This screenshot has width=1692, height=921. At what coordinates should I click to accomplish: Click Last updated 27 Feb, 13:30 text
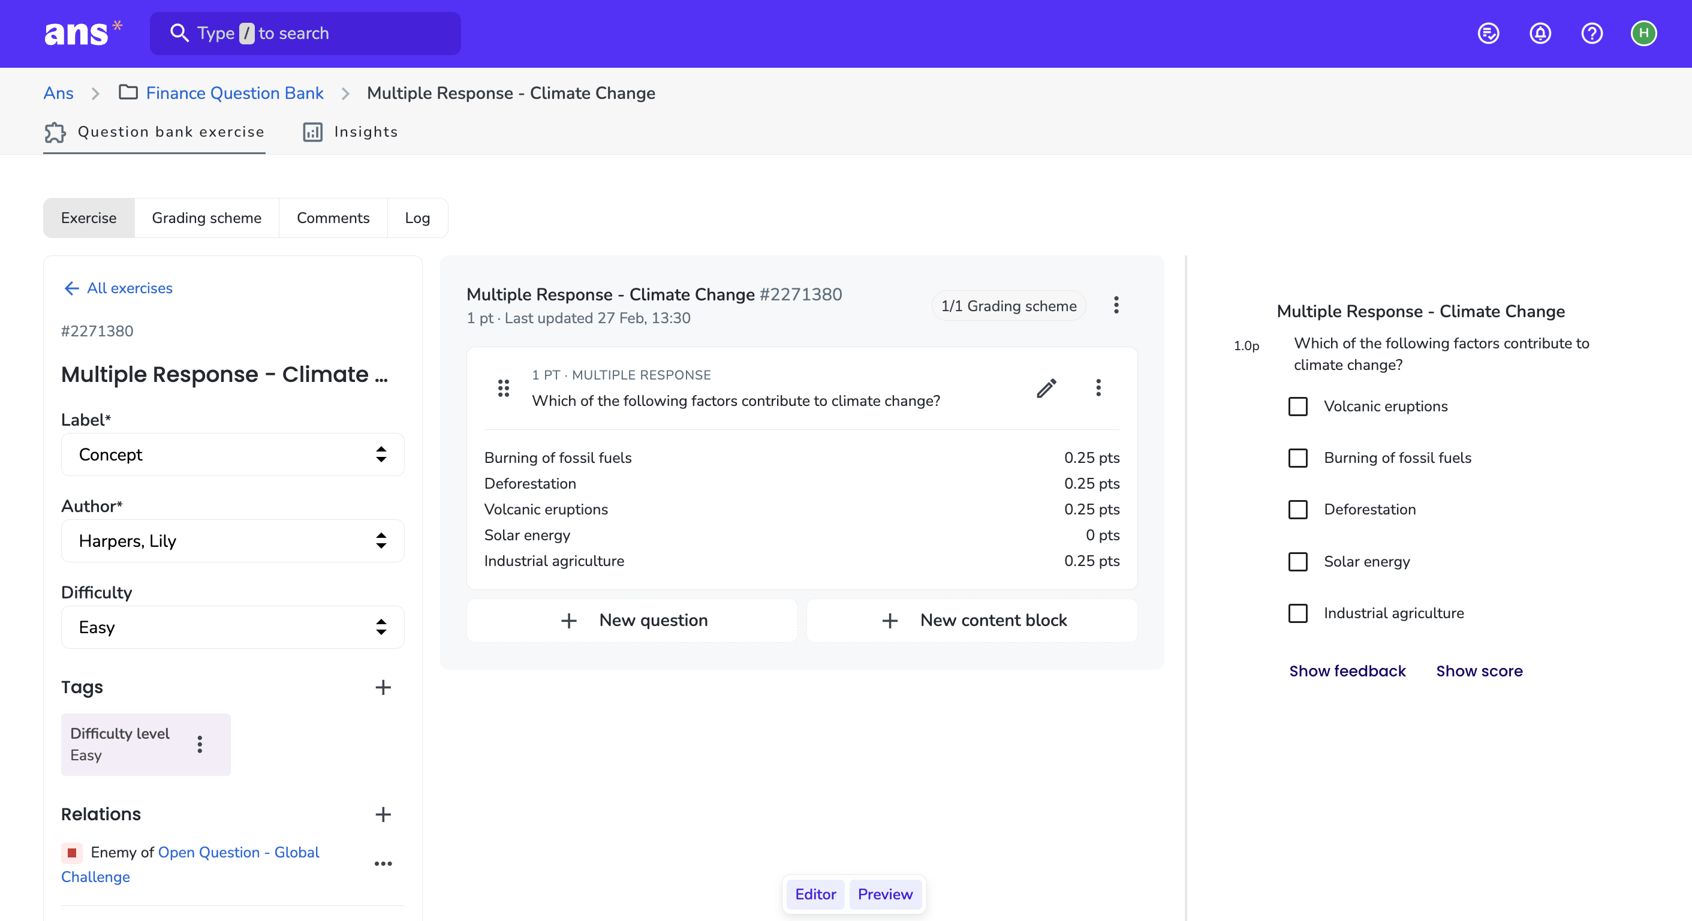pyautogui.click(x=597, y=318)
